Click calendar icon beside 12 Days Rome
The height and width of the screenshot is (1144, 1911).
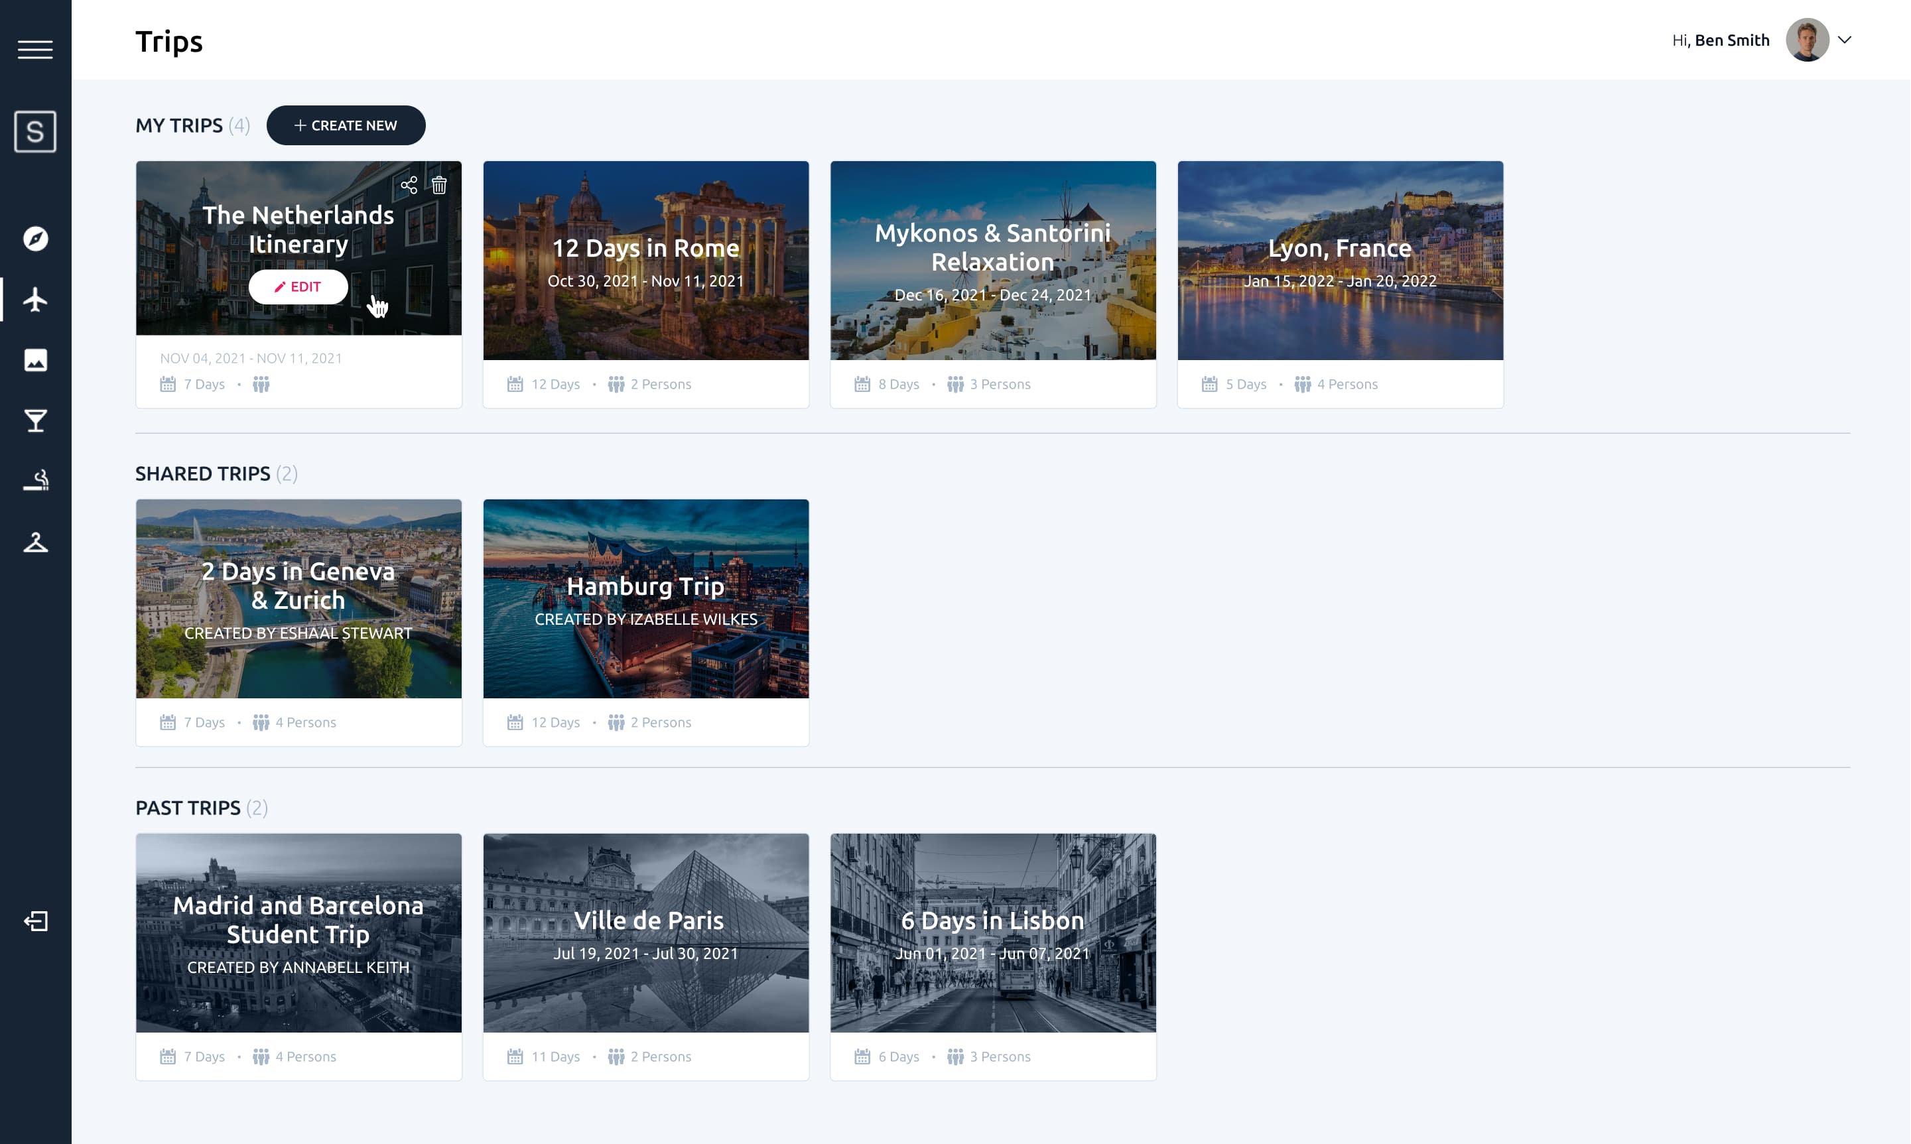coord(515,384)
